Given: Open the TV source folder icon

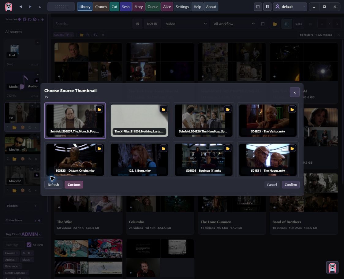Looking at the screenshot, I should [x=14, y=128].
